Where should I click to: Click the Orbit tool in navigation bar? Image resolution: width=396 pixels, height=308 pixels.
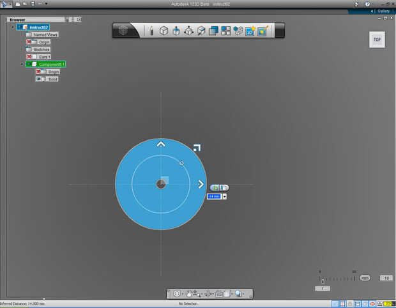177,293
